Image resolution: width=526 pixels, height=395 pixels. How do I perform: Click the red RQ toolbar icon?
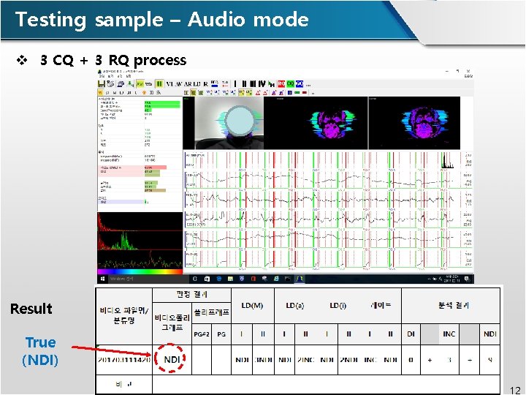(x=281, y=84)
